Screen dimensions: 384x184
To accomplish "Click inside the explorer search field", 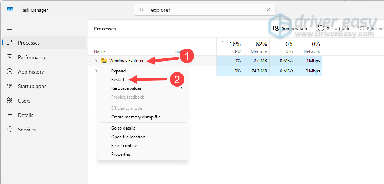I will tap(205, 10).
